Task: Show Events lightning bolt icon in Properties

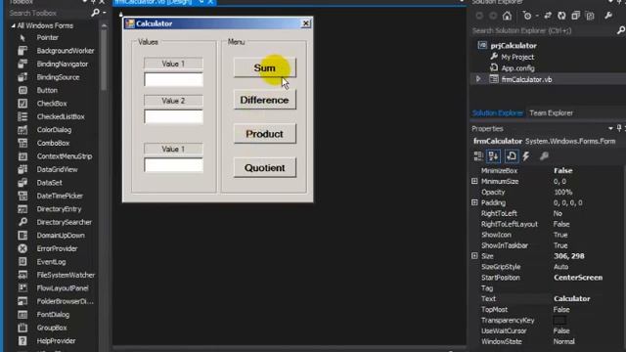Action: (526, 156)
